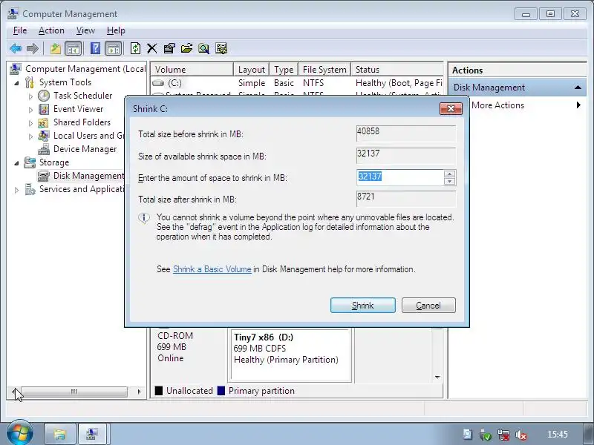Click the Shared Folders icon in tree
Viewport: 594px width, 445px height.
point(44,122)
